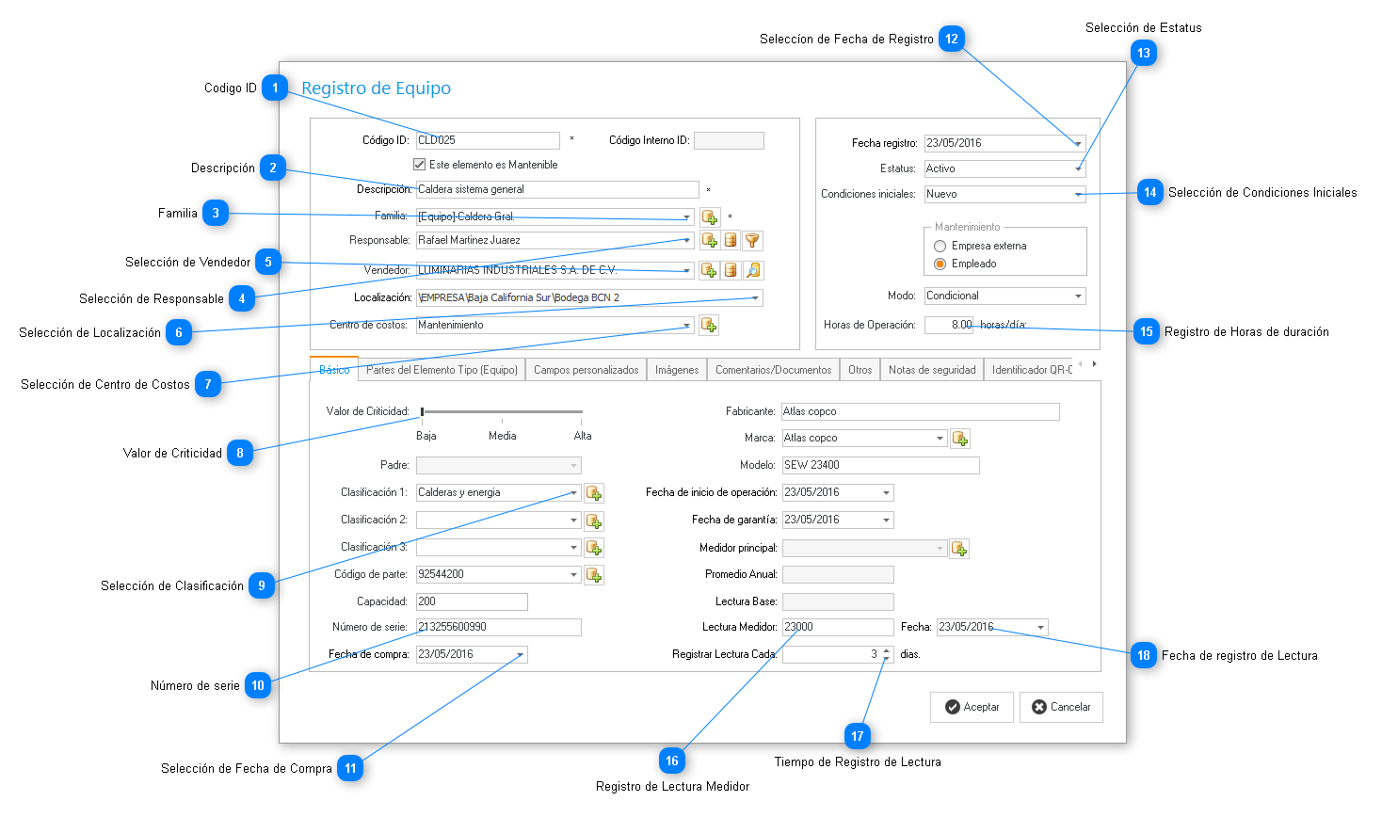Switch to the Campos personalizados tab

click(586, 370)
